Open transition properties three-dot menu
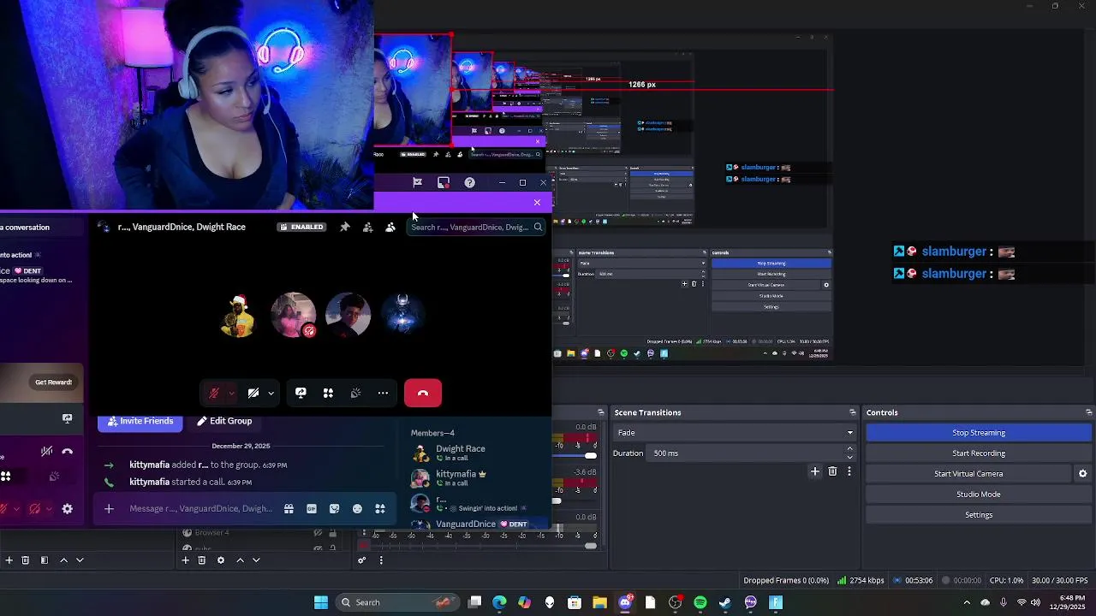Screen dimensions: 1096x616 tap(849, 471)
